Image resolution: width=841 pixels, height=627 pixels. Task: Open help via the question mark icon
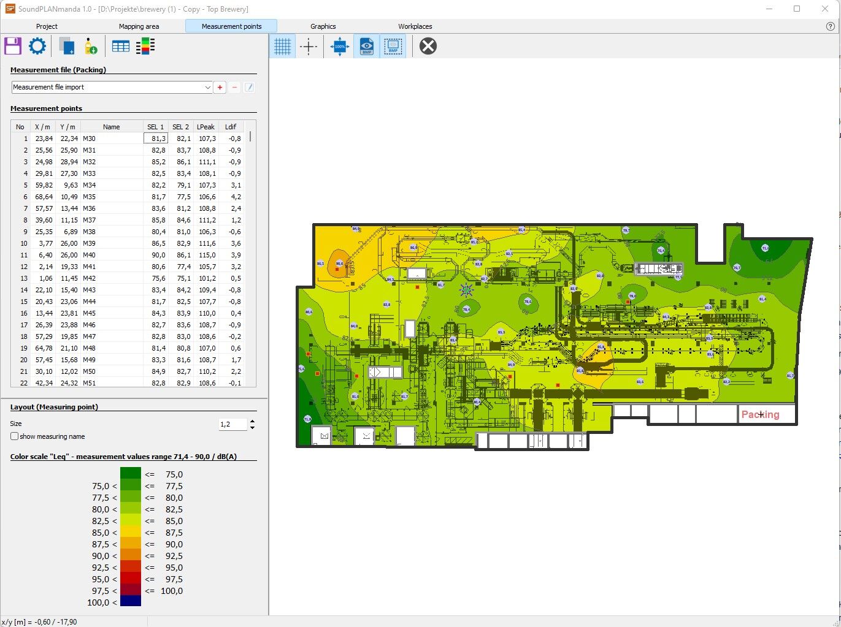tap(829, 26)
